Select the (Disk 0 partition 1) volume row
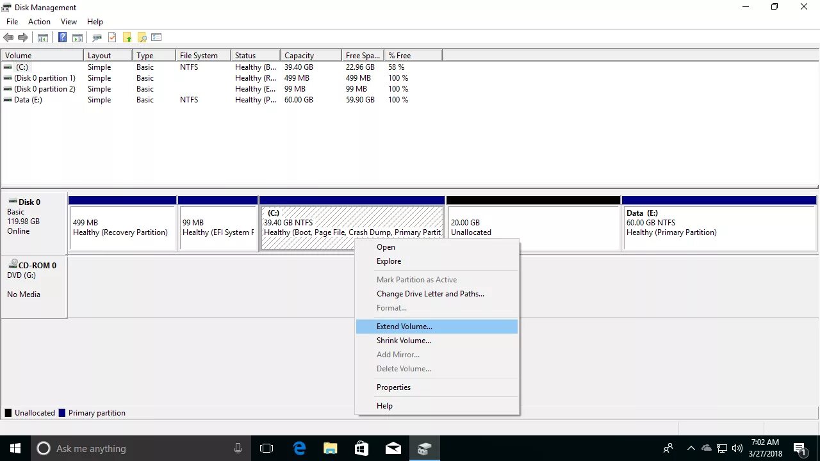Image resolution: width=820 pixels, height=461 pixels. pos(222,78)
